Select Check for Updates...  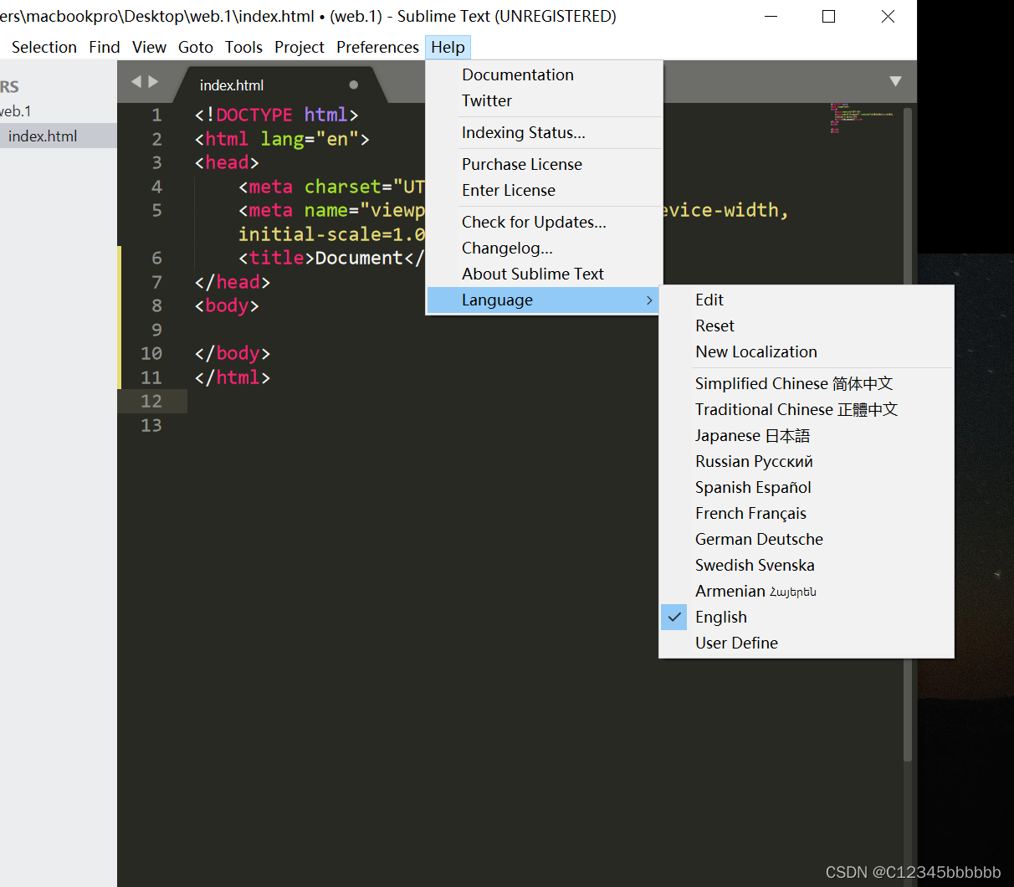tap(544, 222)
